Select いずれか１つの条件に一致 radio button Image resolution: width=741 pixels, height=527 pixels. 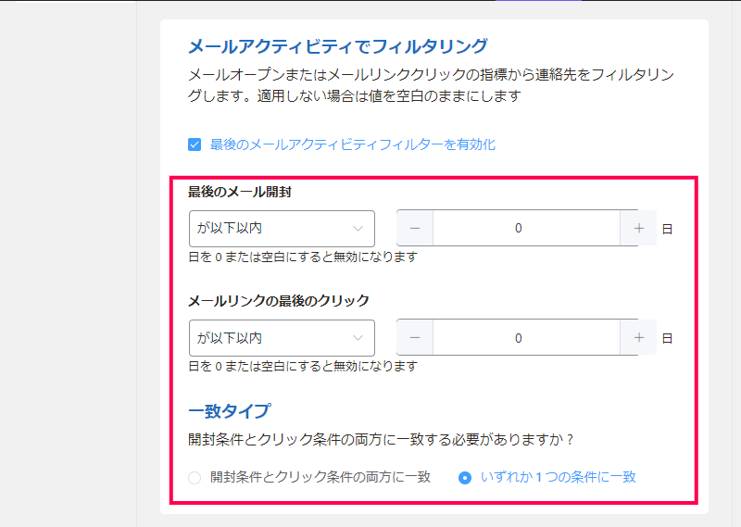pos(465,478)
